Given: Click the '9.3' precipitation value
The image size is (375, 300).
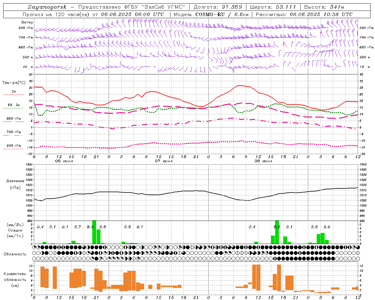Looking at the screenshot, I should pos(90,227).
